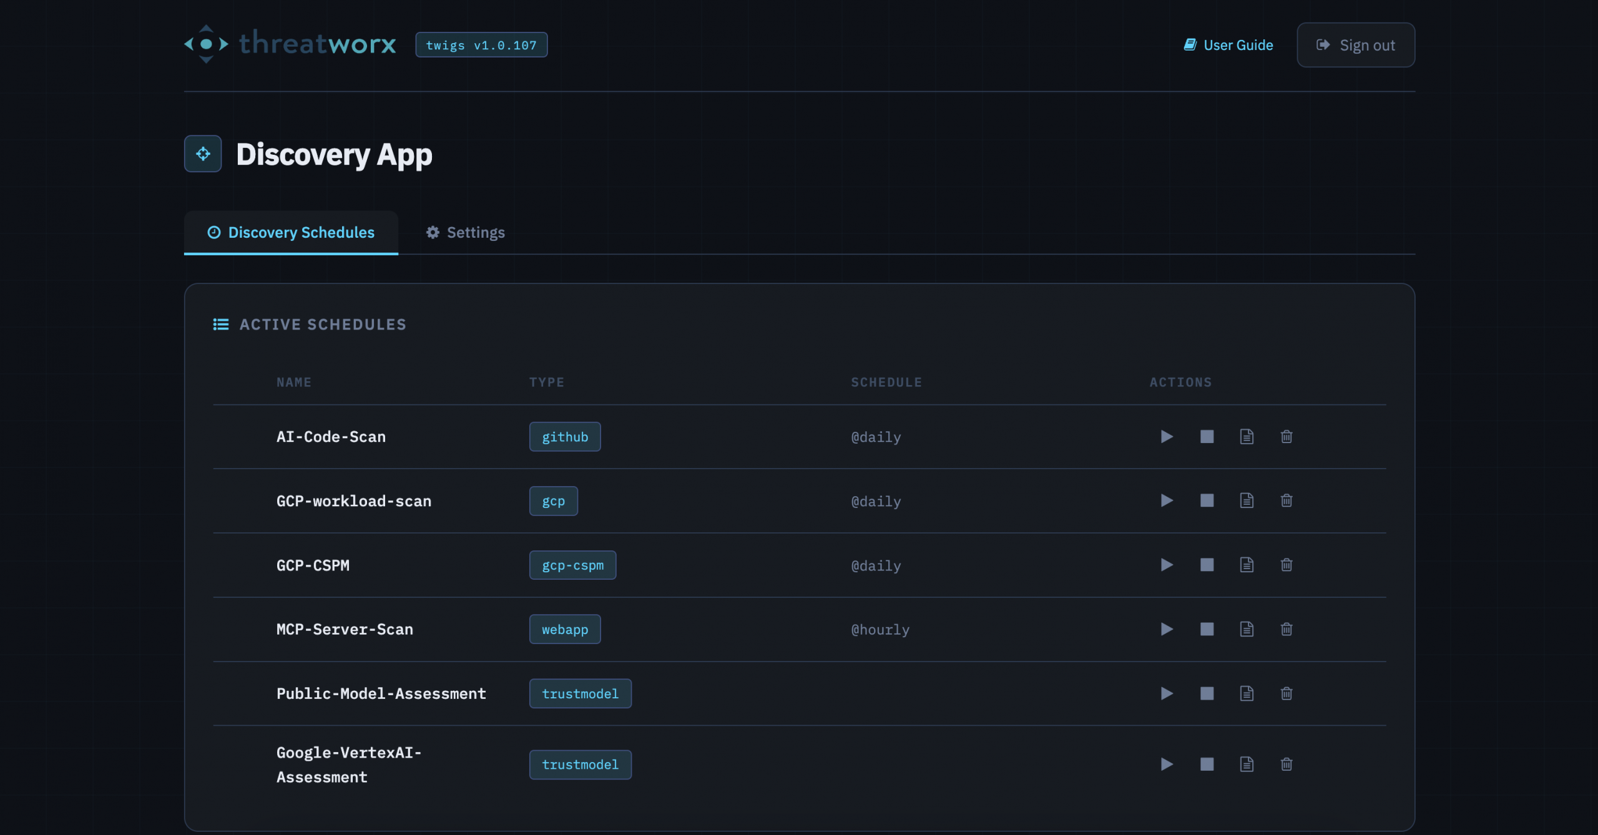Screen dimensions: 1598x835
Task: View Public-Model-Assessment log document
Action: click(1246, 693)
